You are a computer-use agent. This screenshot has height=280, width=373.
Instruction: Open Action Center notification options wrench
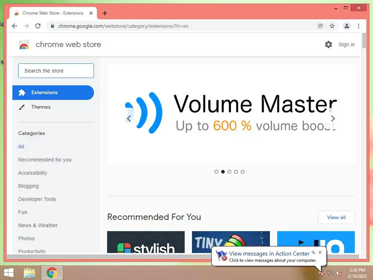point(313,252)
